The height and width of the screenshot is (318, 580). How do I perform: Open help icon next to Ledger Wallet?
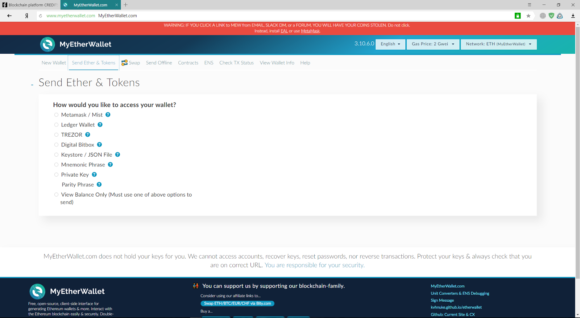(x=100, y=125)
